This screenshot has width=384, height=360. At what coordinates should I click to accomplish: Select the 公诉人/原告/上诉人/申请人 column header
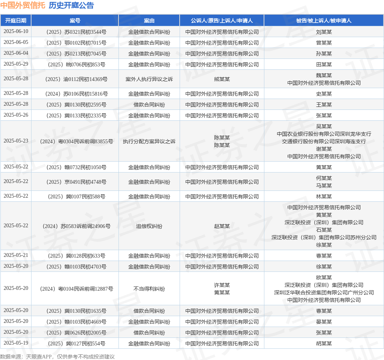(222, 21)
